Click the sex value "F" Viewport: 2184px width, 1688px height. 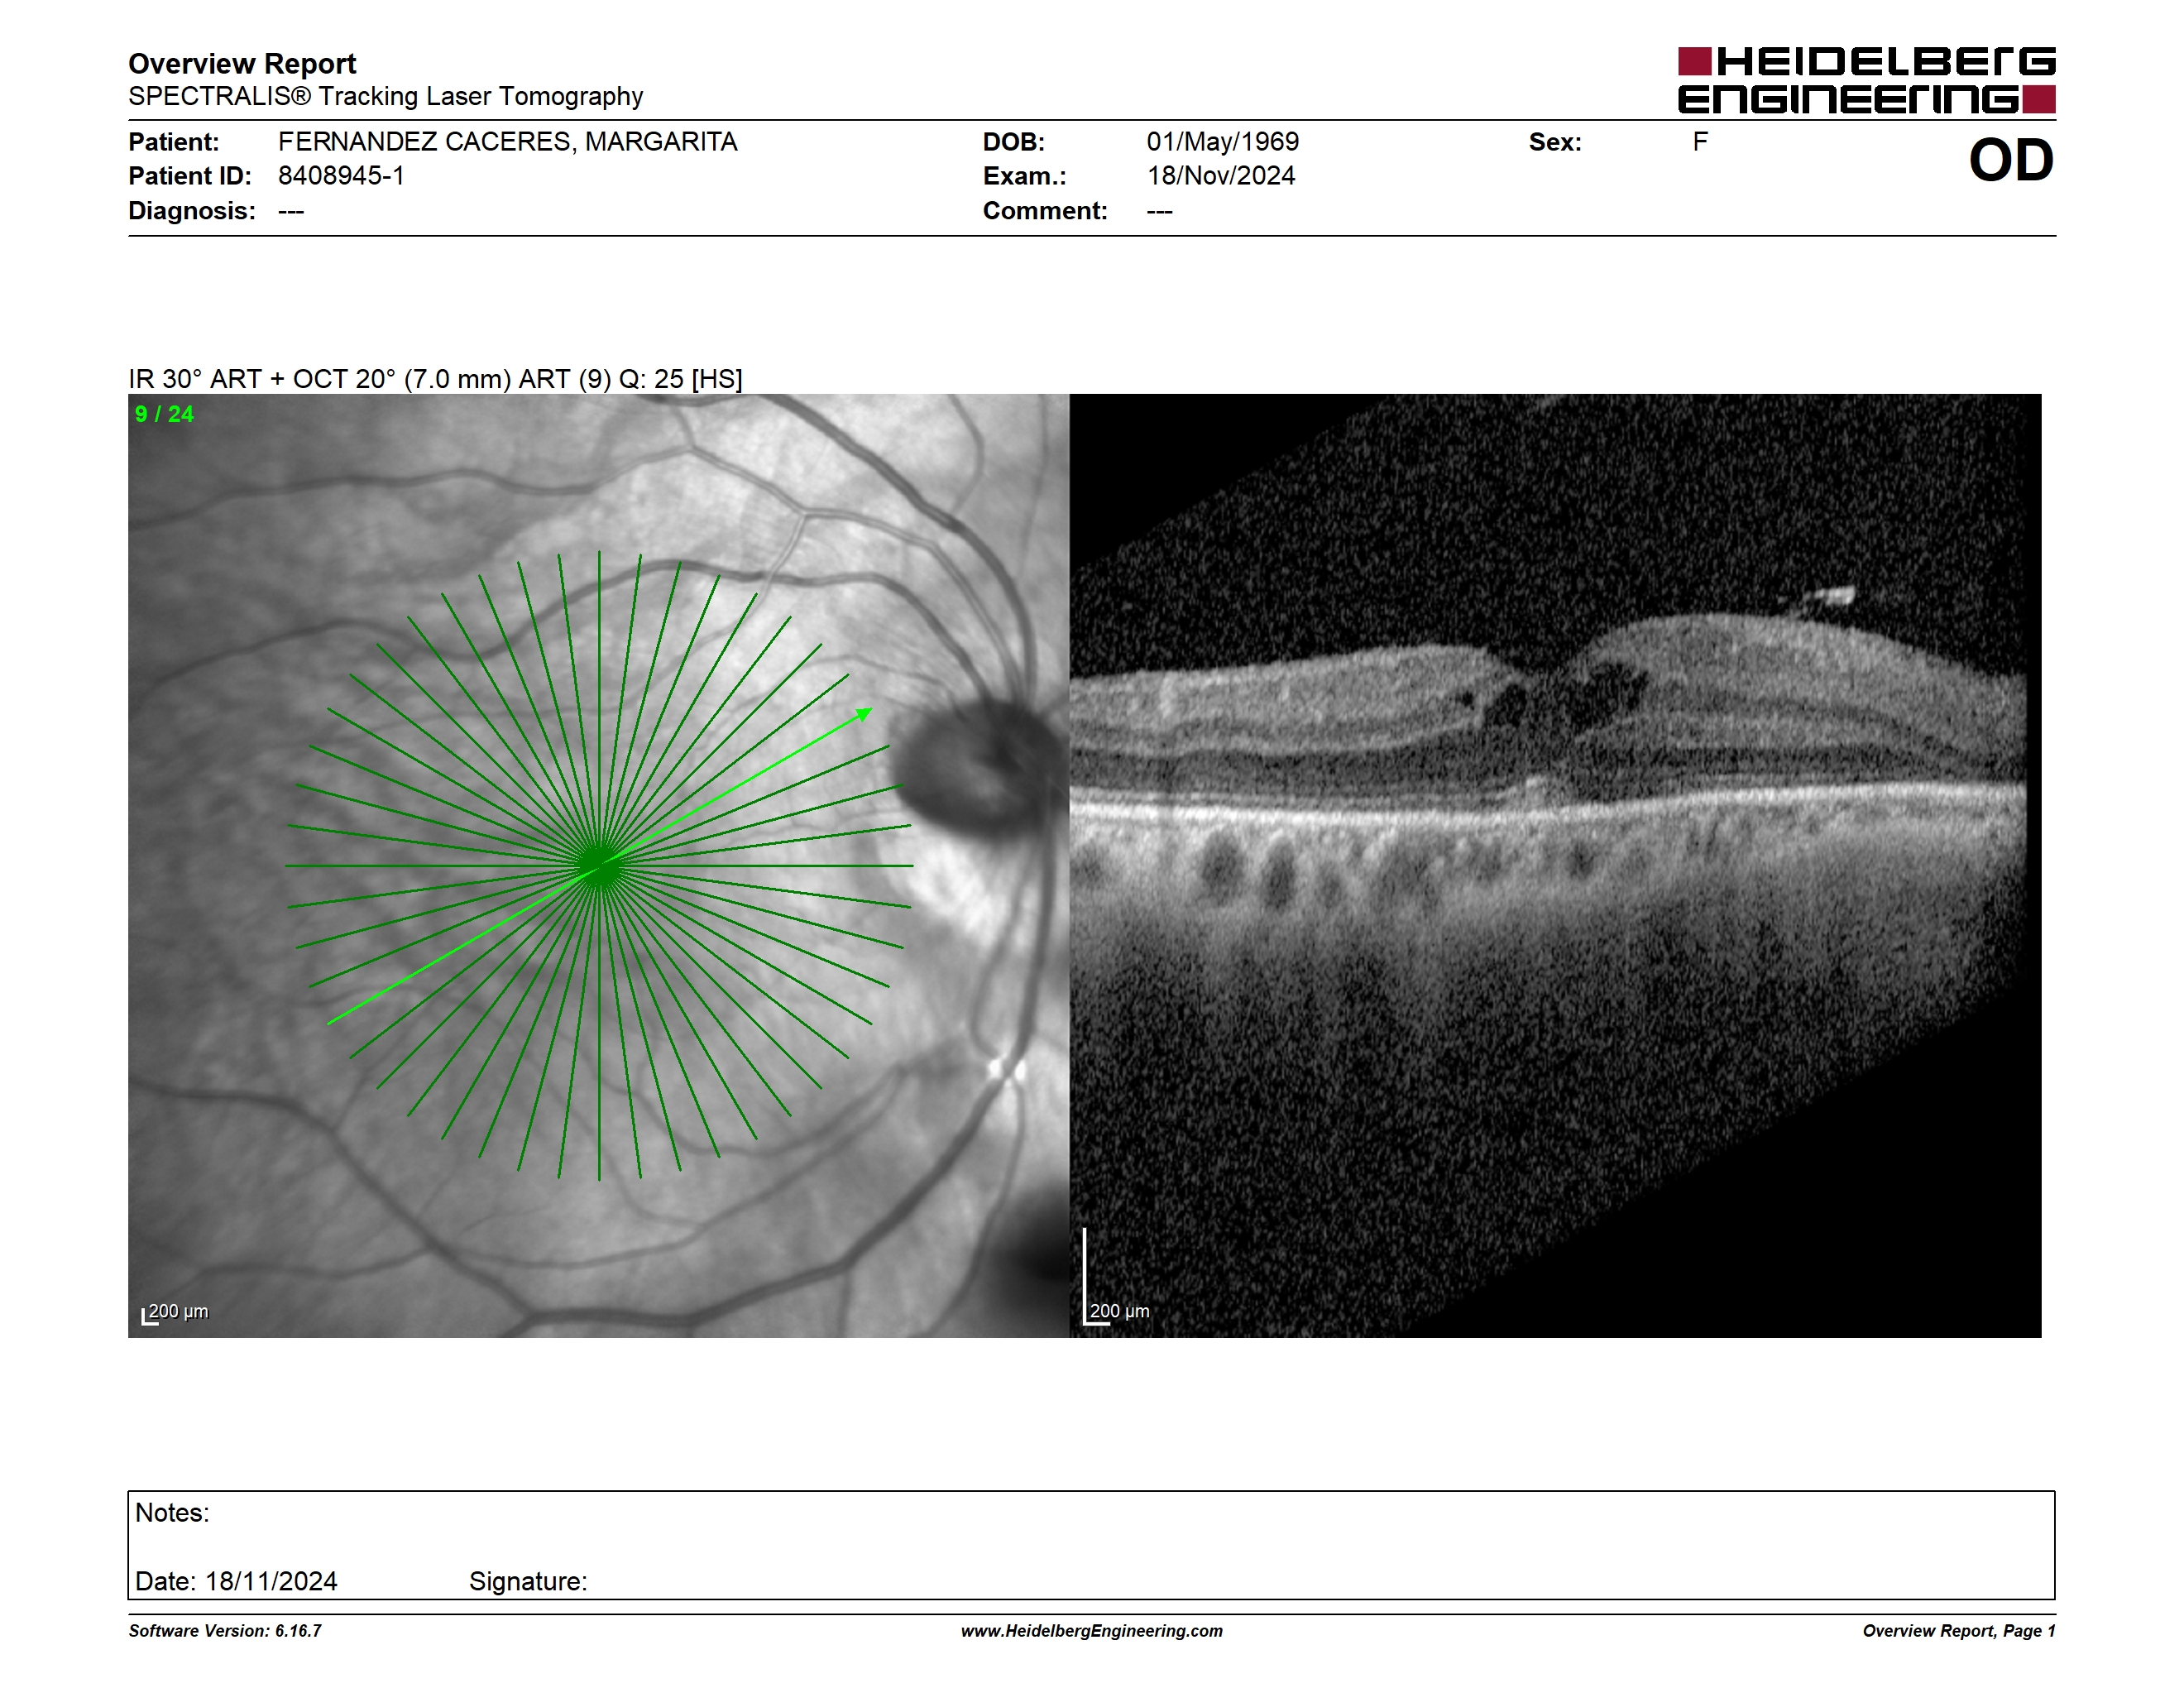(x=1700, y=142)
